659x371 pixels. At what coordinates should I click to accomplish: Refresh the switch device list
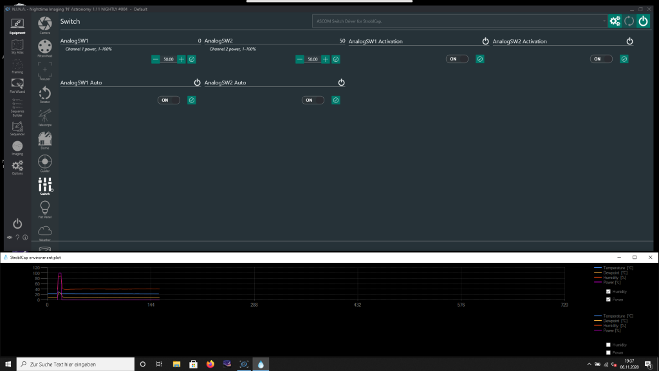pyautogui.click(x=629, y=21)
